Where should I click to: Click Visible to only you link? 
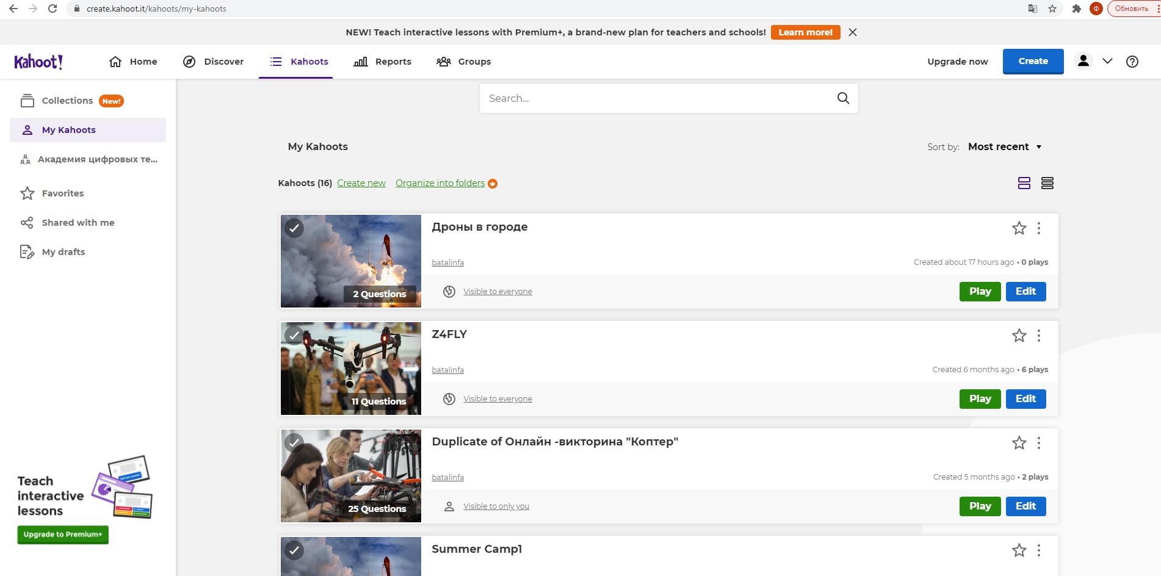(496, 506)
